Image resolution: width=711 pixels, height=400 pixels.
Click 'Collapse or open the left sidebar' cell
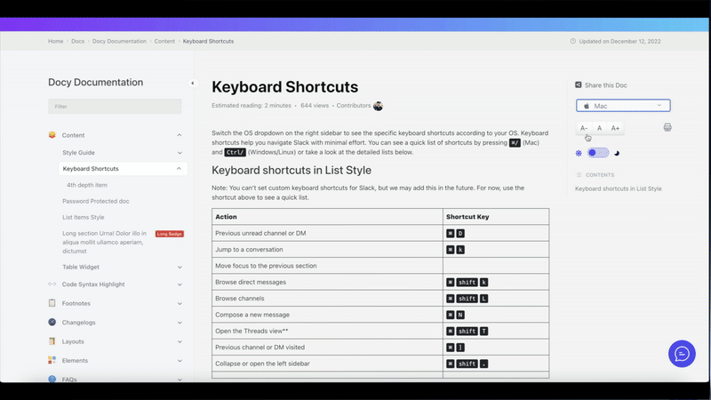(x=327, y=364)
